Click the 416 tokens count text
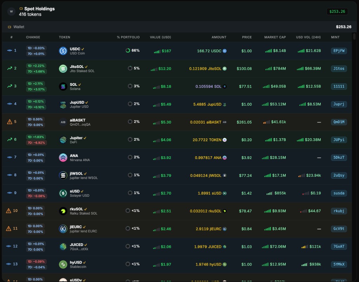 30,14
